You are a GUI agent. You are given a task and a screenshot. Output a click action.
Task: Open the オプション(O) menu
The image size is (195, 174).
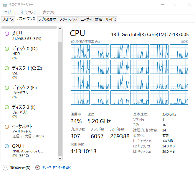tap(29, 12)
